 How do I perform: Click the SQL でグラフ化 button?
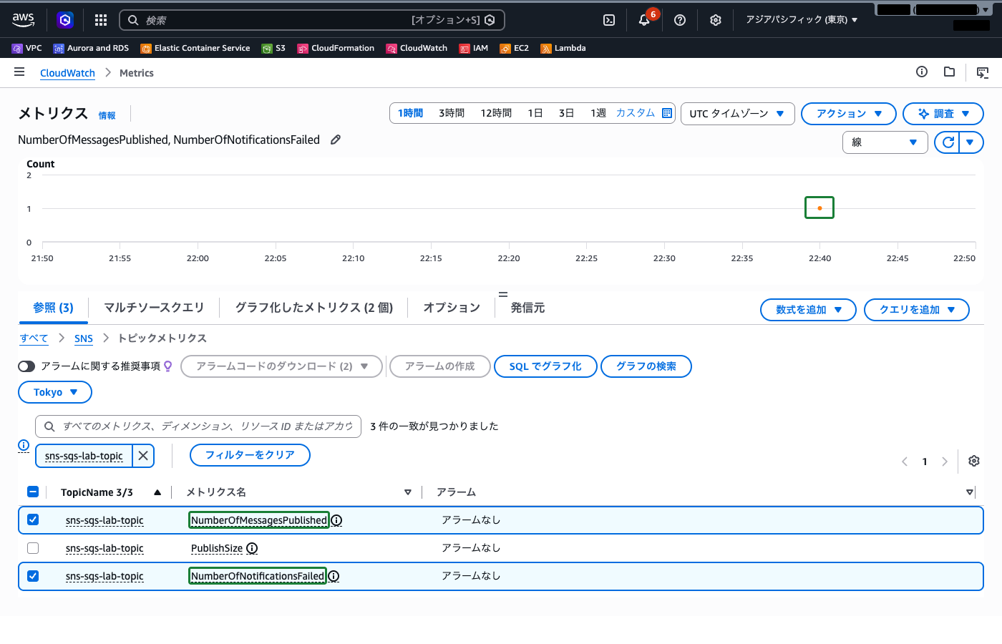point(545,366)
